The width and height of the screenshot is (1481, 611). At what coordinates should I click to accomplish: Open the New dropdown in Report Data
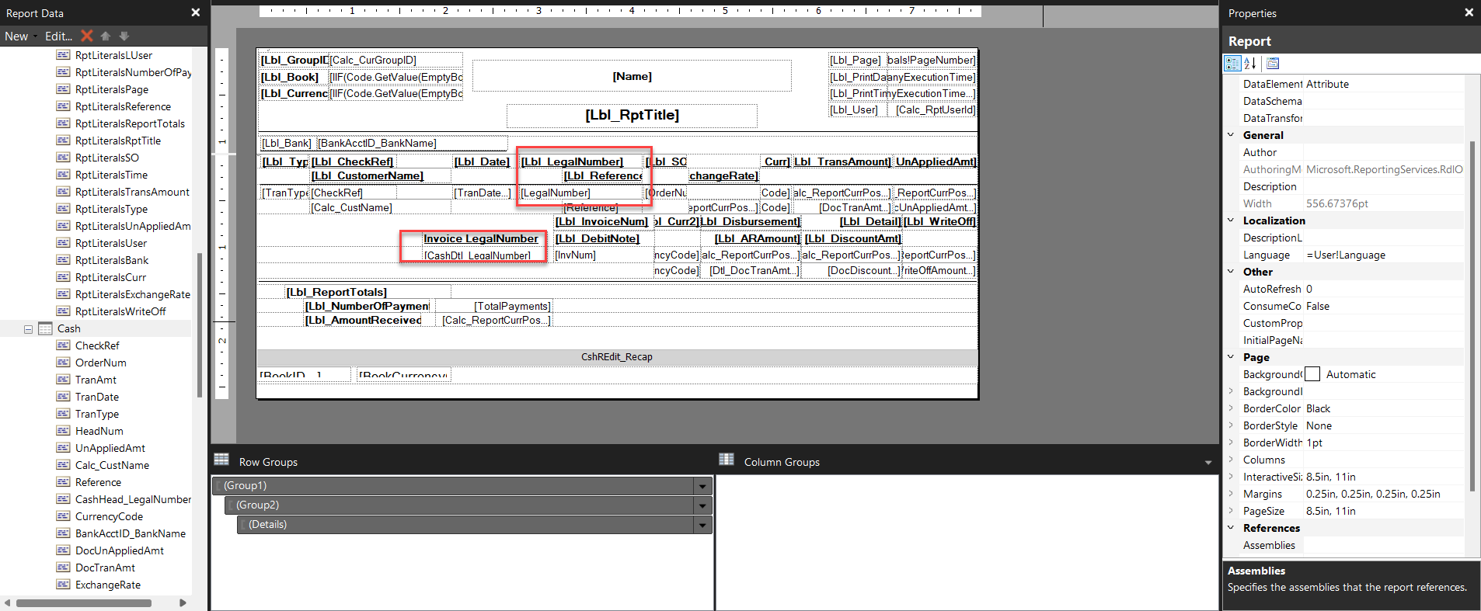(20, 36)
